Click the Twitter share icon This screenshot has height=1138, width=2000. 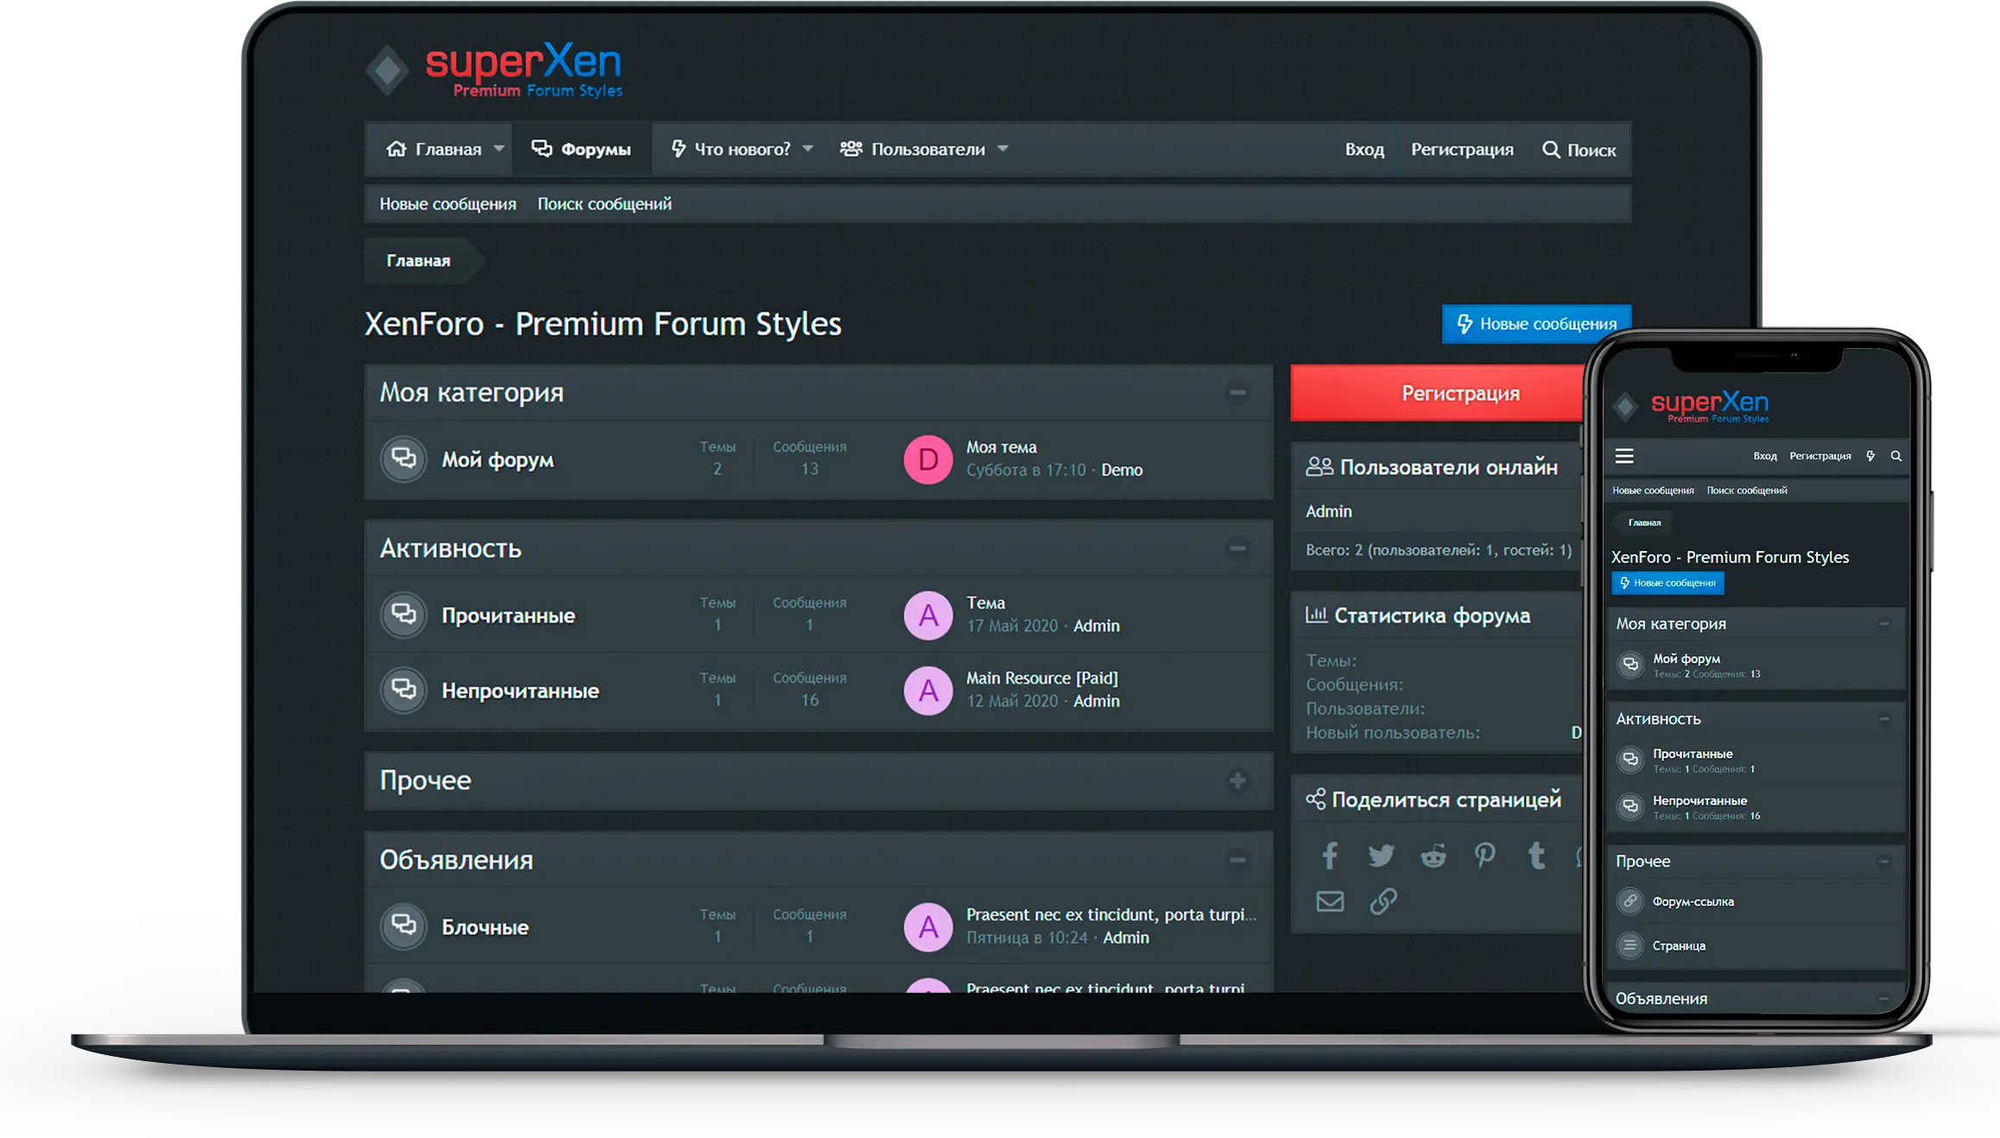[1381, 856]
